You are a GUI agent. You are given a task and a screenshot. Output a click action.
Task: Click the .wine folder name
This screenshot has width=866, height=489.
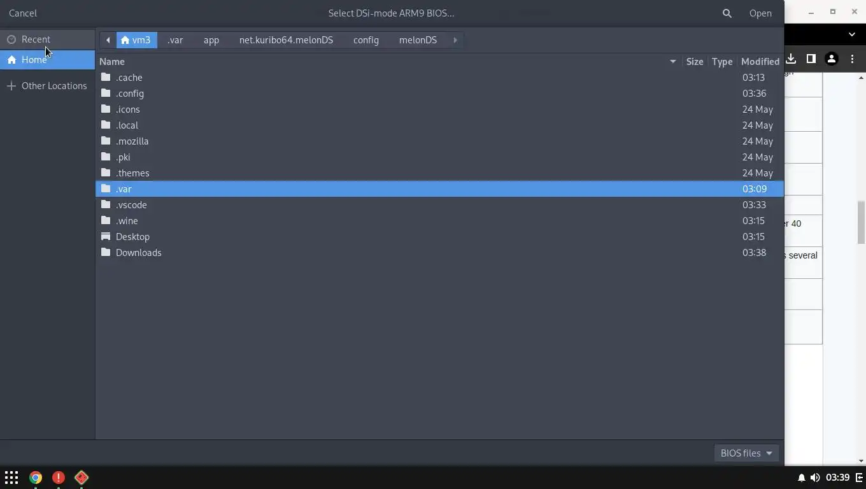pyautogui.click(x=127, y=221)
